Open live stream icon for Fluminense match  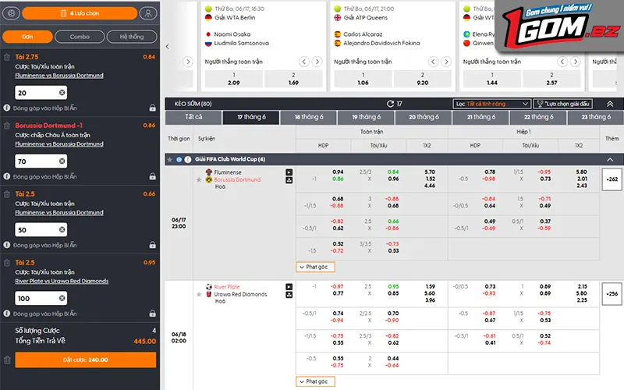[289, 172]
